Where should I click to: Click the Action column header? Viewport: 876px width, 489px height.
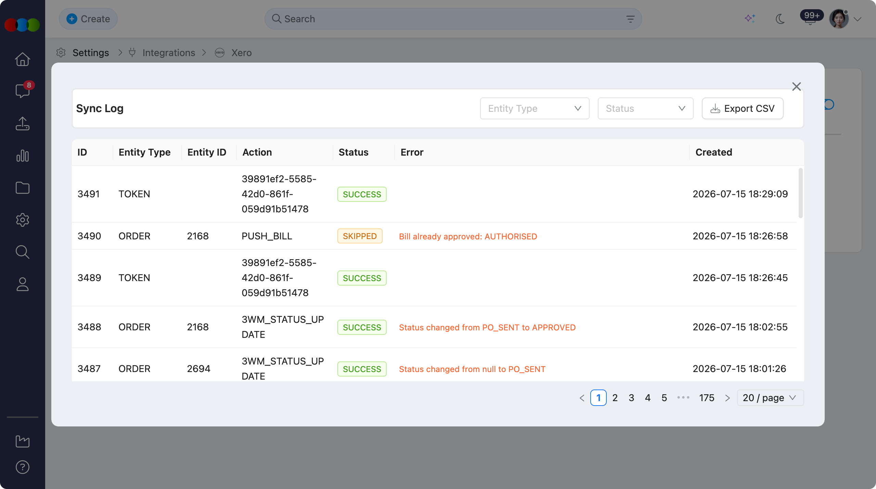[257, 152]
